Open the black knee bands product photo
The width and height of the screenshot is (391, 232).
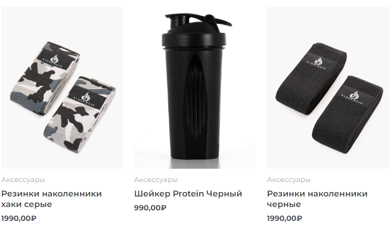coord(328,88)
